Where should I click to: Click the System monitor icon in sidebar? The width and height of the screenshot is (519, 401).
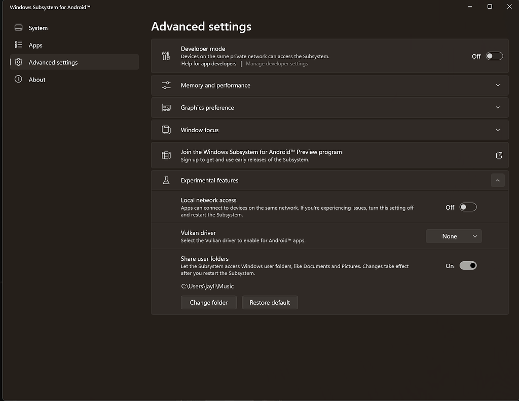click(19, 28)
